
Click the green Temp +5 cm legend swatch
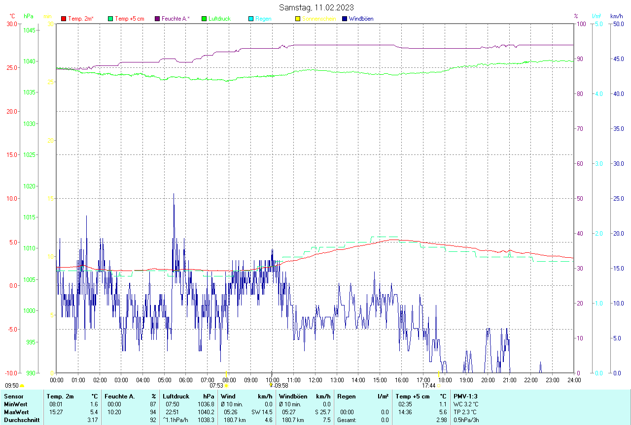pyautogui.click(x=110, y=19)
